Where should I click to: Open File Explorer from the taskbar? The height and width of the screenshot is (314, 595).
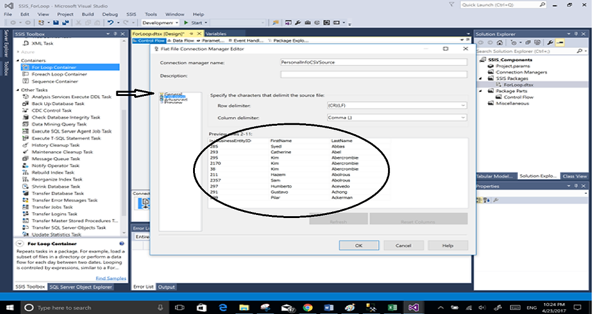[x=244, y=307]
